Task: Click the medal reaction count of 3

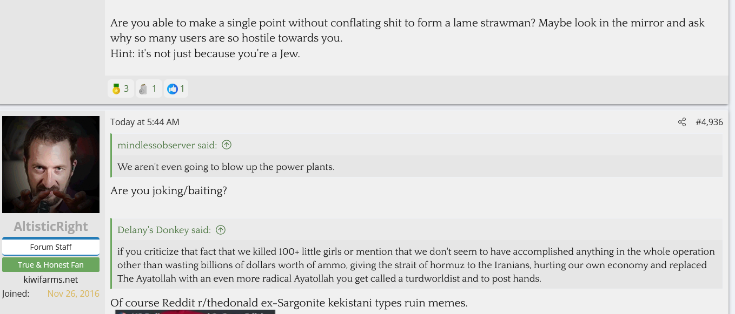Action: (127, 89)
